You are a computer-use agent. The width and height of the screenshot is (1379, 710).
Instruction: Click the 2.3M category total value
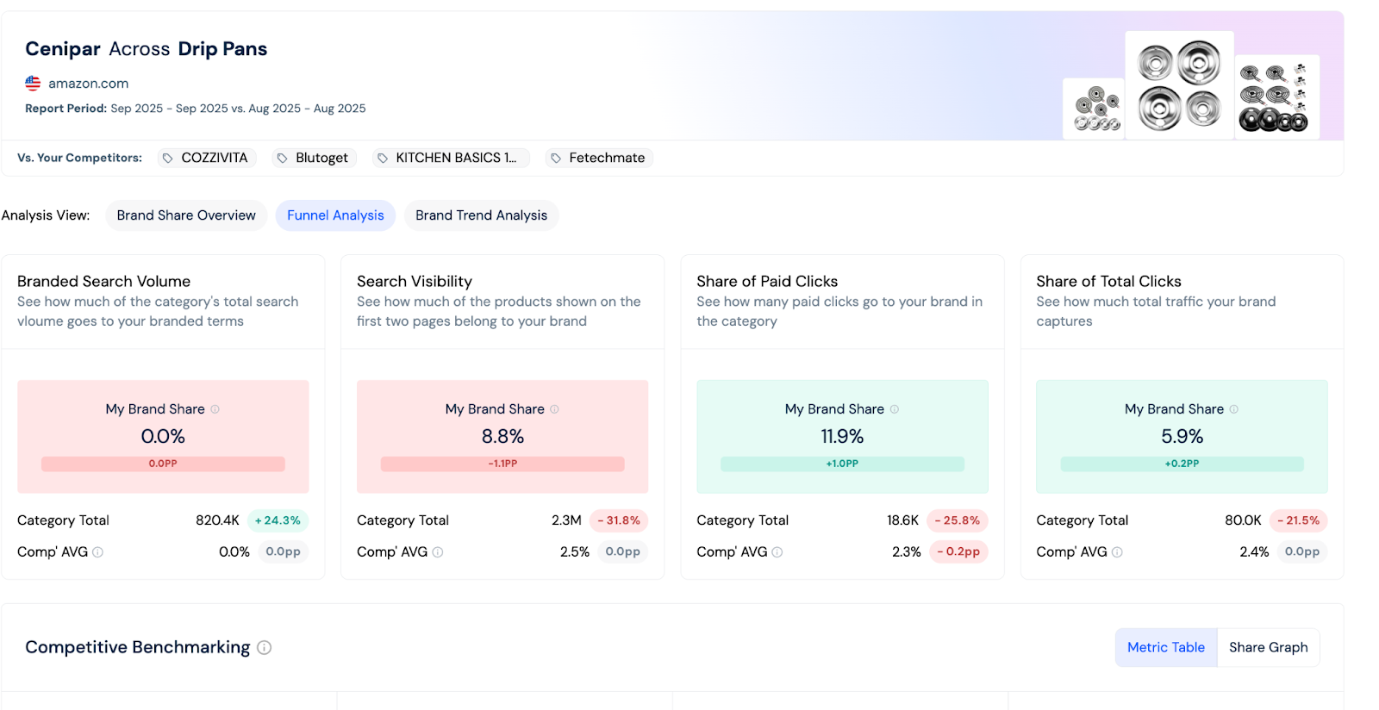566,520
